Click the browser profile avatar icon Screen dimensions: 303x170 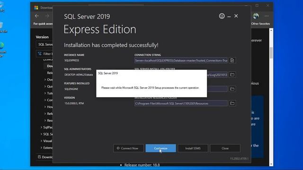click(x=256, y=16)
